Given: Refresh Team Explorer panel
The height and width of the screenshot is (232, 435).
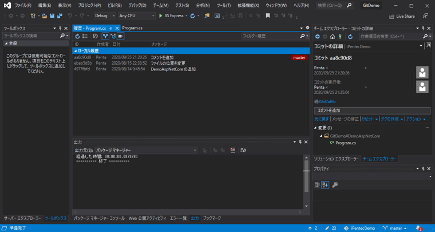Looking at the screenshot, I should 350,36.
